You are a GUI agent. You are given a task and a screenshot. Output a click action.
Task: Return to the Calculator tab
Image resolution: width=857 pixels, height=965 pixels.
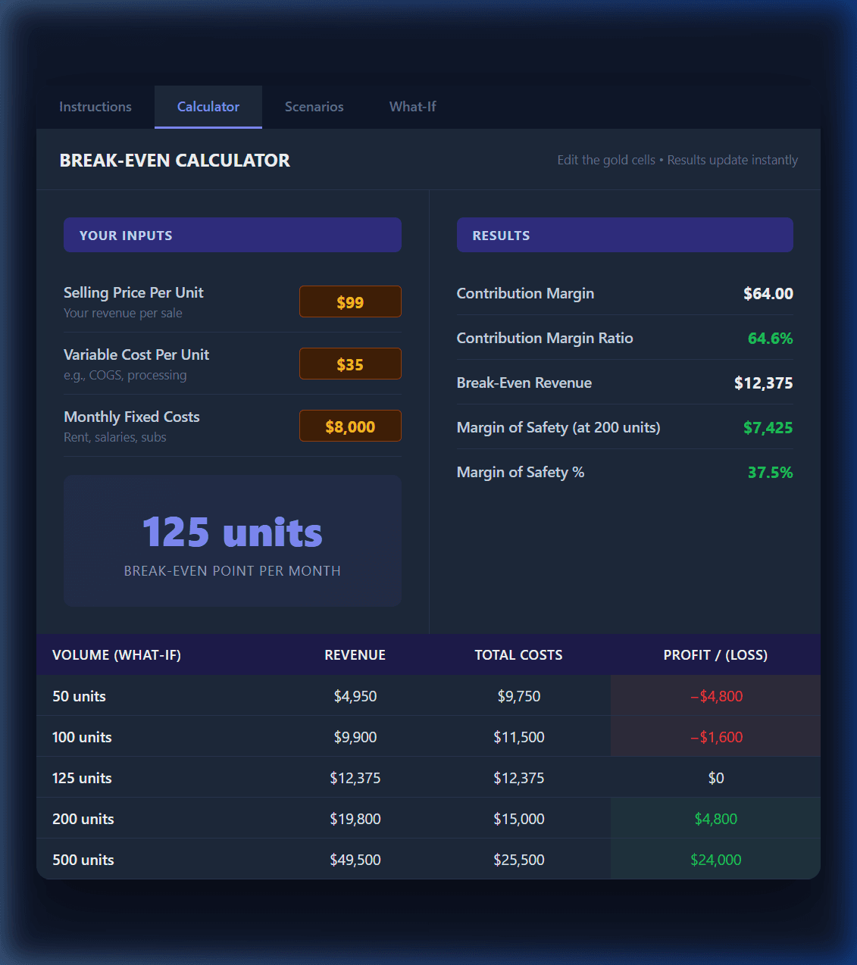tap(208, 107)
